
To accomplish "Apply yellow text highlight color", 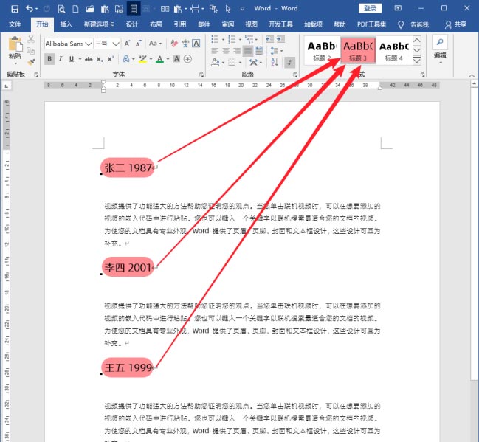I will [x=142, y=59].
